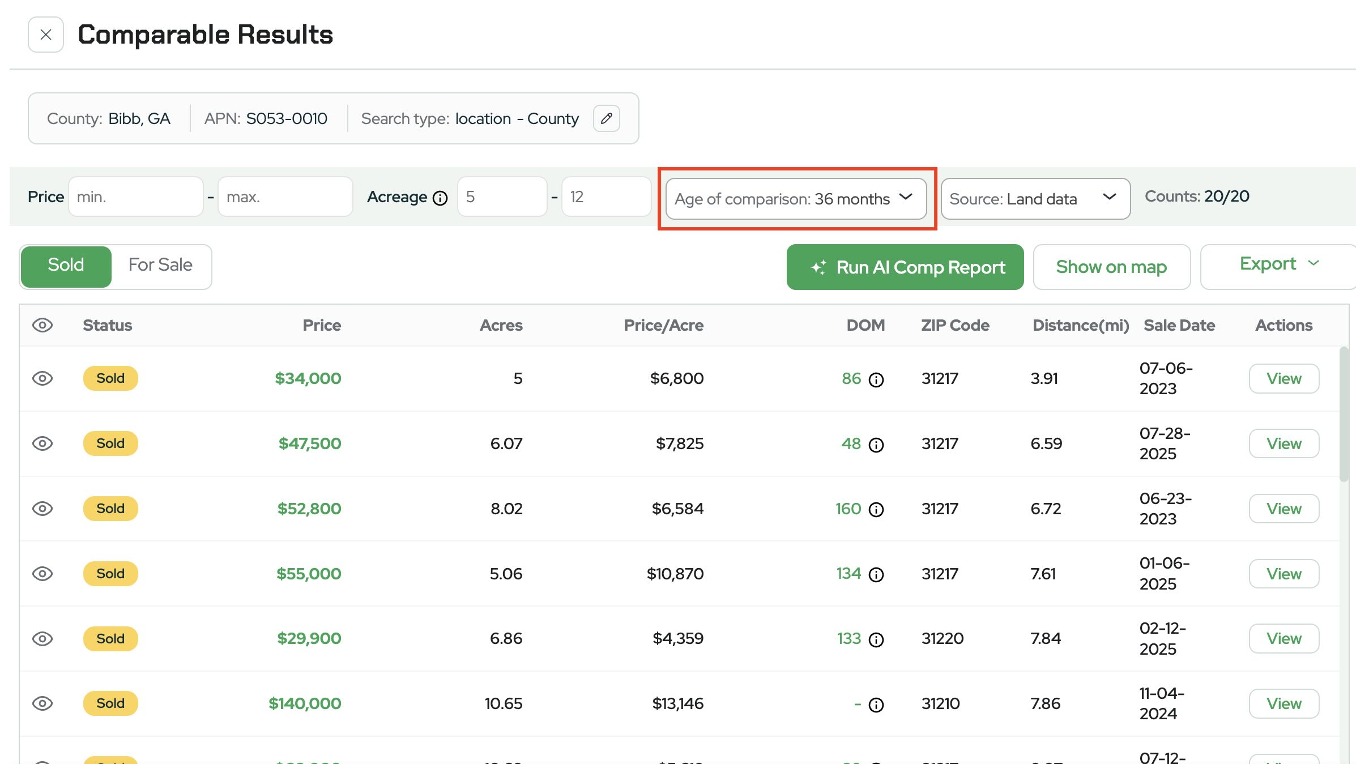Toggle visibility of the $34,000 sold row

(42, 378)
